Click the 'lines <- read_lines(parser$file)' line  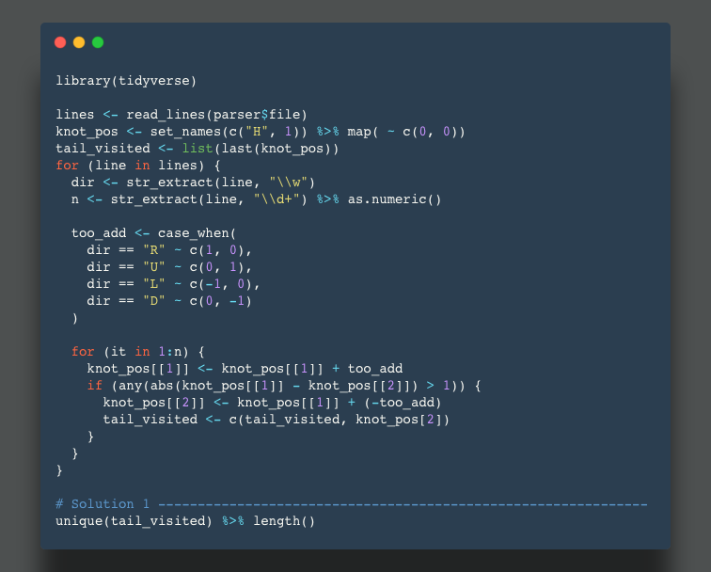click(182, 115)
